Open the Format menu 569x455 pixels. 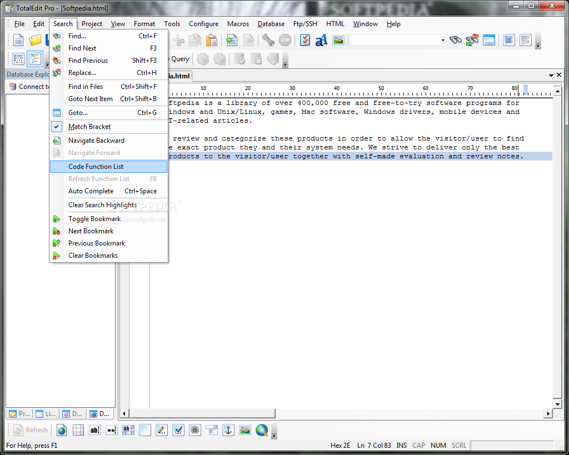pyautogui.click(x=144, y=24)
